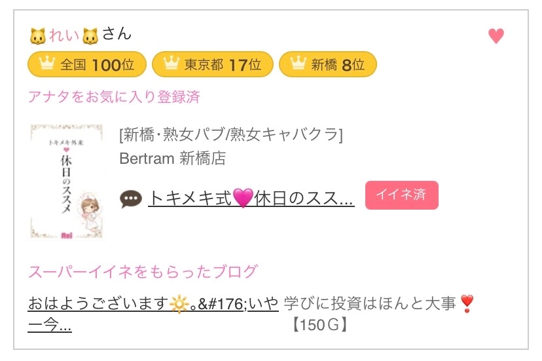Open the 新橋 8位 crown ranking badge
This screenshot has height=361, width=542.
point(327,65)
